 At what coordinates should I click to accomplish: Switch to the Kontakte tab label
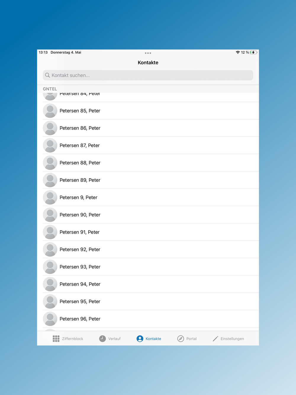[153, 339]
